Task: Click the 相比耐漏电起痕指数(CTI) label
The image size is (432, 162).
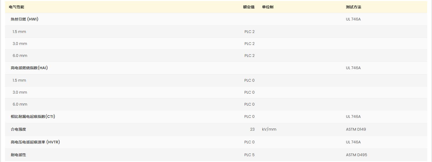Action: [x=33, y=117]
